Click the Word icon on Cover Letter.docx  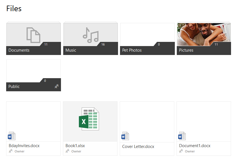pyautogui.click(x=125, y=136)
